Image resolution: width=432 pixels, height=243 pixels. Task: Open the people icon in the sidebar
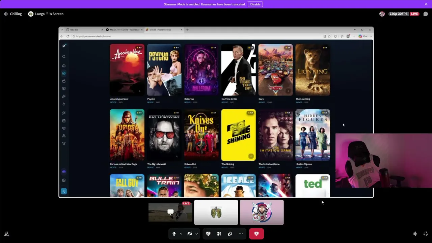[64, 136]
